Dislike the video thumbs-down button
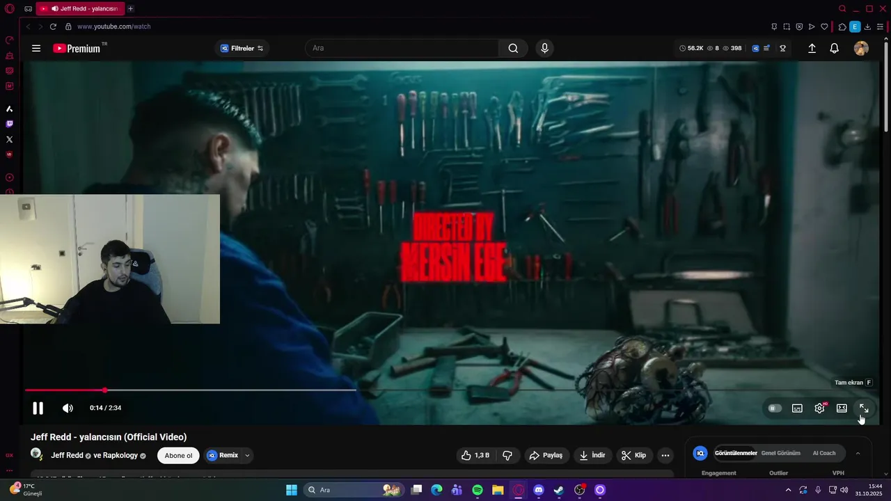The width and height of the screenshot is (891, 501). click(x=507, y=455)
